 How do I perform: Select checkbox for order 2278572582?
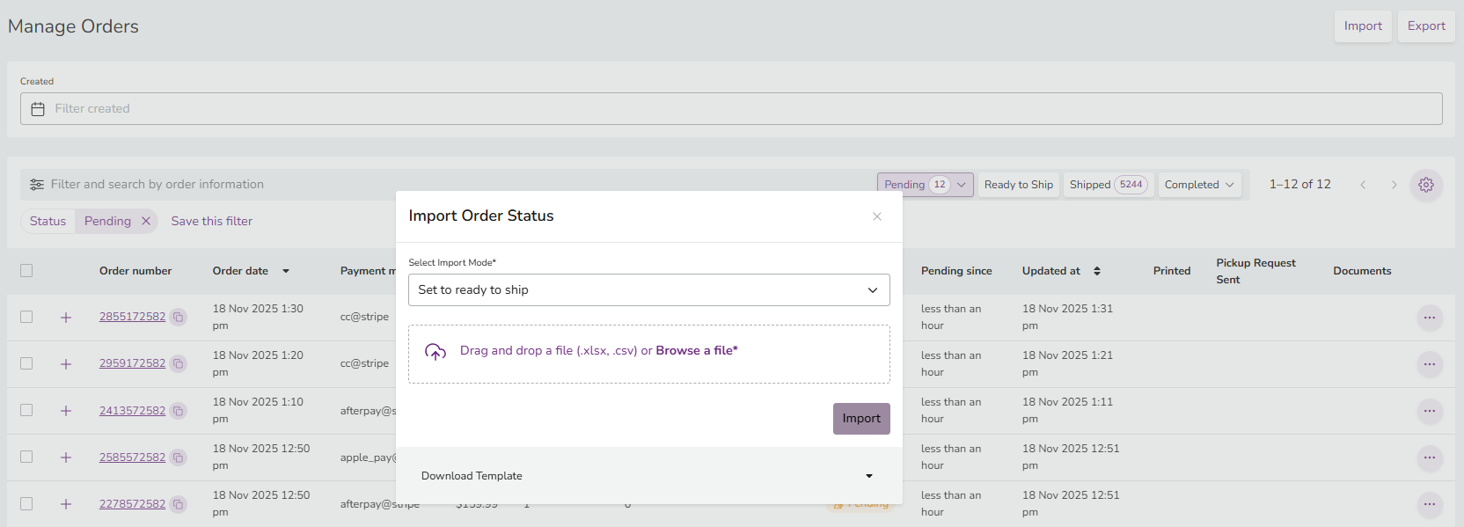pos(26,504)
